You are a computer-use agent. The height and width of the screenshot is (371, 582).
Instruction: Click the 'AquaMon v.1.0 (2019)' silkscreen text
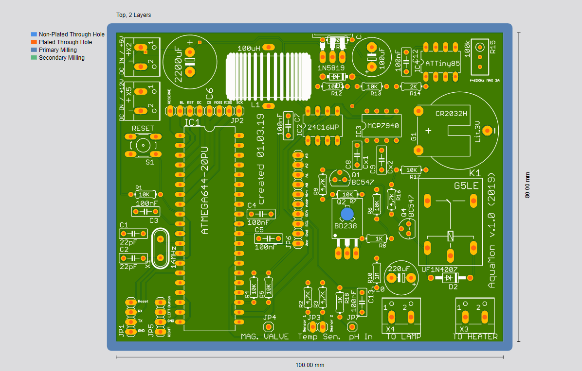491,230
